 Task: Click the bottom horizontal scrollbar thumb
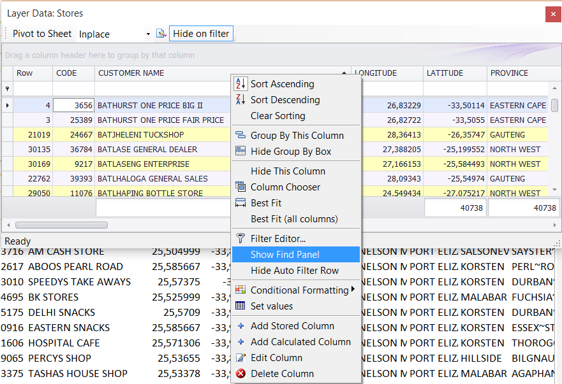tap(61, 225)
